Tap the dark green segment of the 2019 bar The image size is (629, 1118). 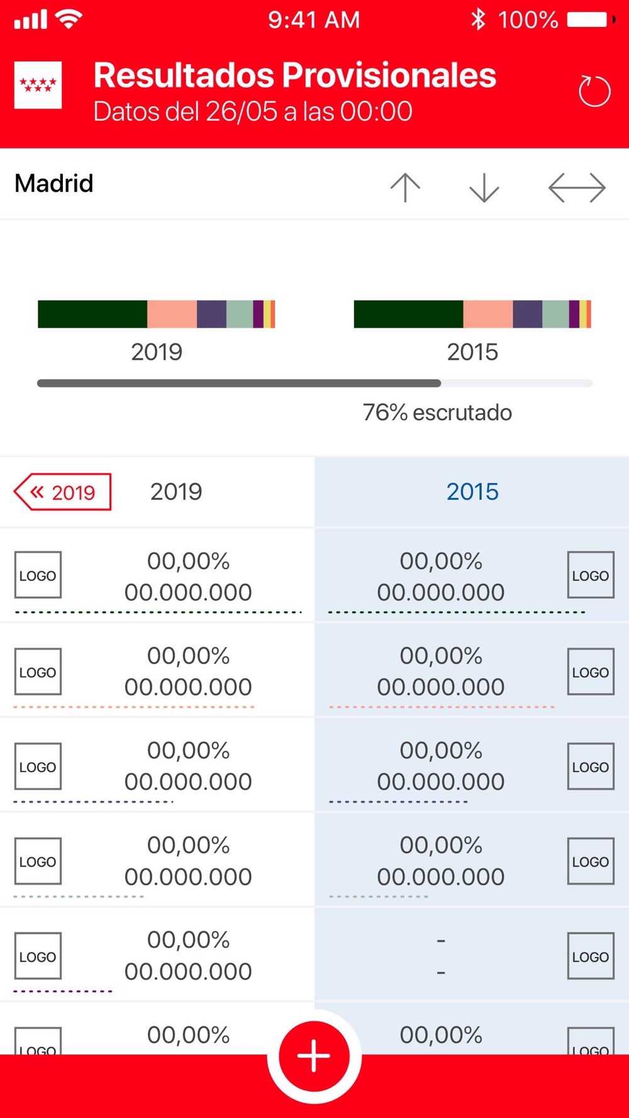click(92, 314)
